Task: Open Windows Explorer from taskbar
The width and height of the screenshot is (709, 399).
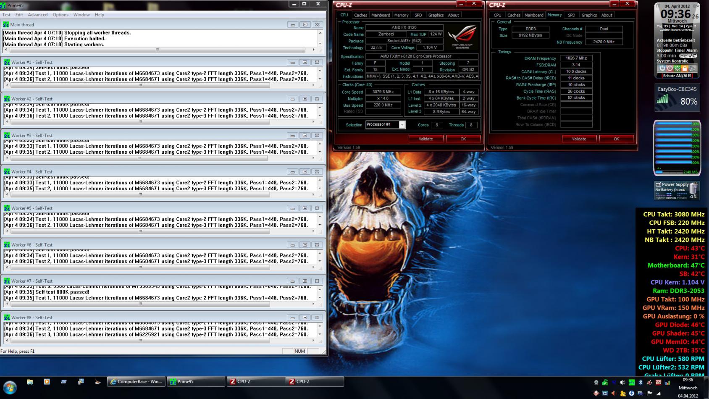Action: tap(30, 382)
